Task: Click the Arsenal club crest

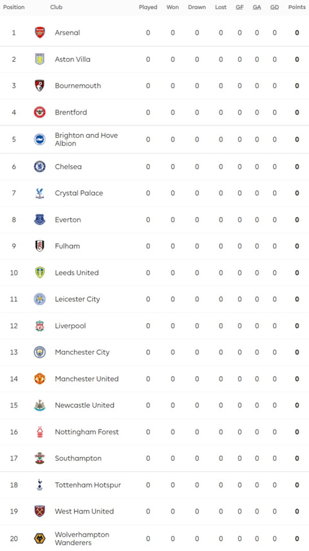Action: 40,33
